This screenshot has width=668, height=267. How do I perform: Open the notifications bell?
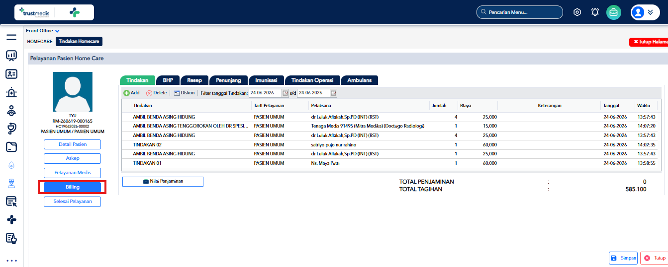(595, 12)
